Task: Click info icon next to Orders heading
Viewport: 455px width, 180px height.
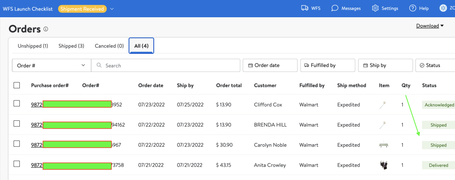Action: pyautogui.click(x=46, y=29)
